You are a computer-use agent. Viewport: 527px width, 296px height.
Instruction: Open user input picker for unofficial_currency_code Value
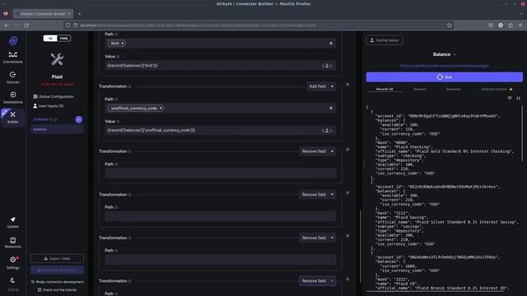click(327, 131)
